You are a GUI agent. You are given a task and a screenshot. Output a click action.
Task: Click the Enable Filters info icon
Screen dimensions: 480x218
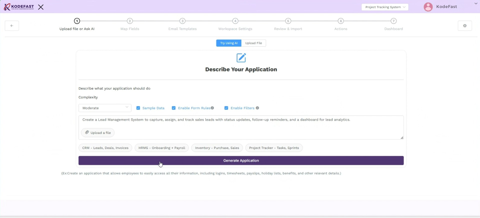(257, 108)
